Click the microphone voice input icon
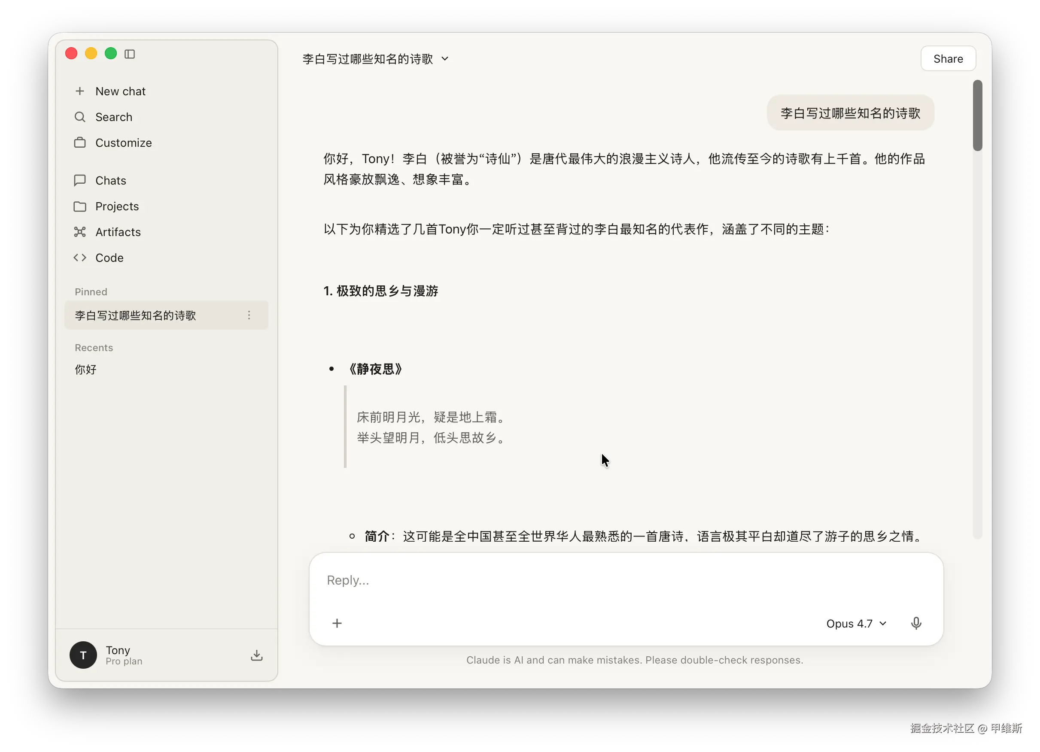Screen dimensions: 1040x752 pyautogui.click(x=916, y=623)
